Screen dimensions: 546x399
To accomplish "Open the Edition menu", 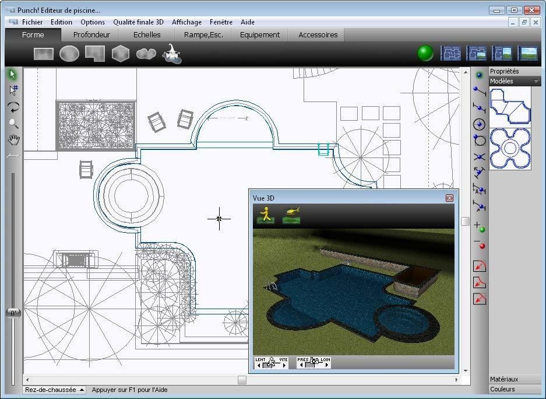I will click(61, 22).
